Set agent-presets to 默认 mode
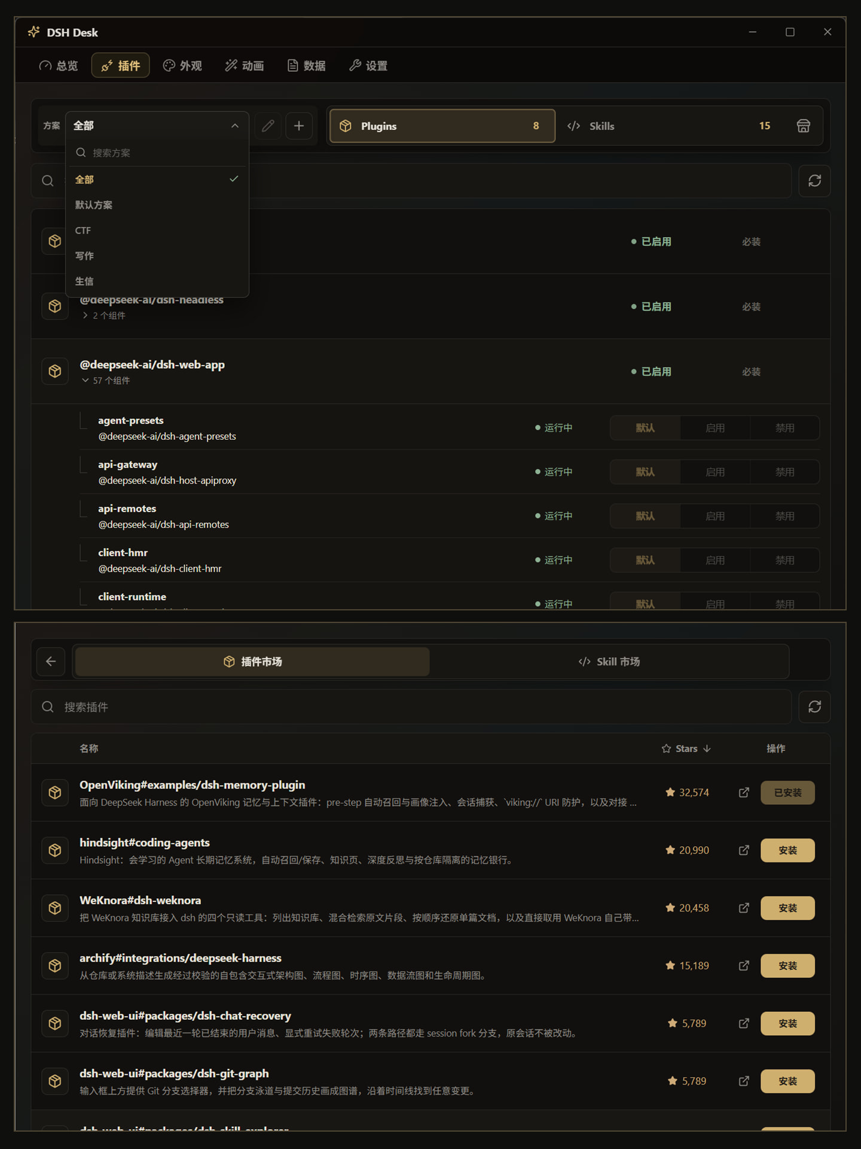 point(645,428)
